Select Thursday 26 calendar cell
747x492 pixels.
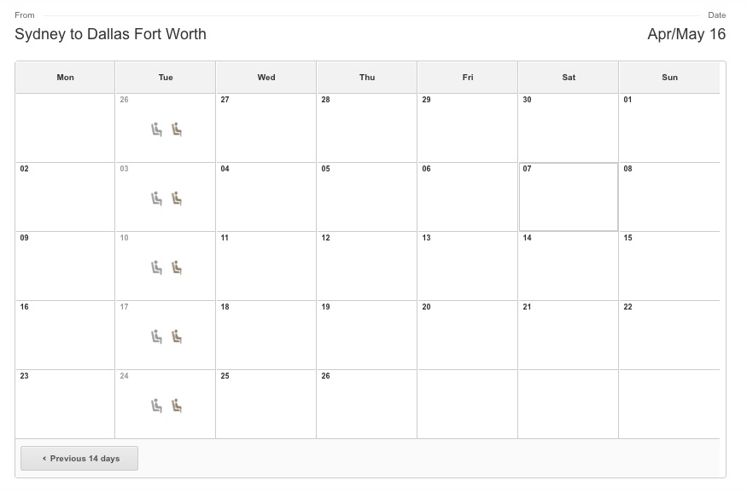(x=366, y=404)
